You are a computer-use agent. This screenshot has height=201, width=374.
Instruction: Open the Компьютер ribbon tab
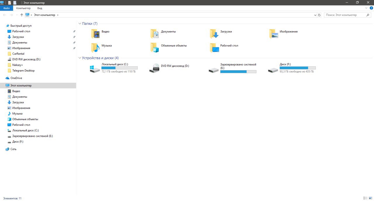click(x=23, y=8)
